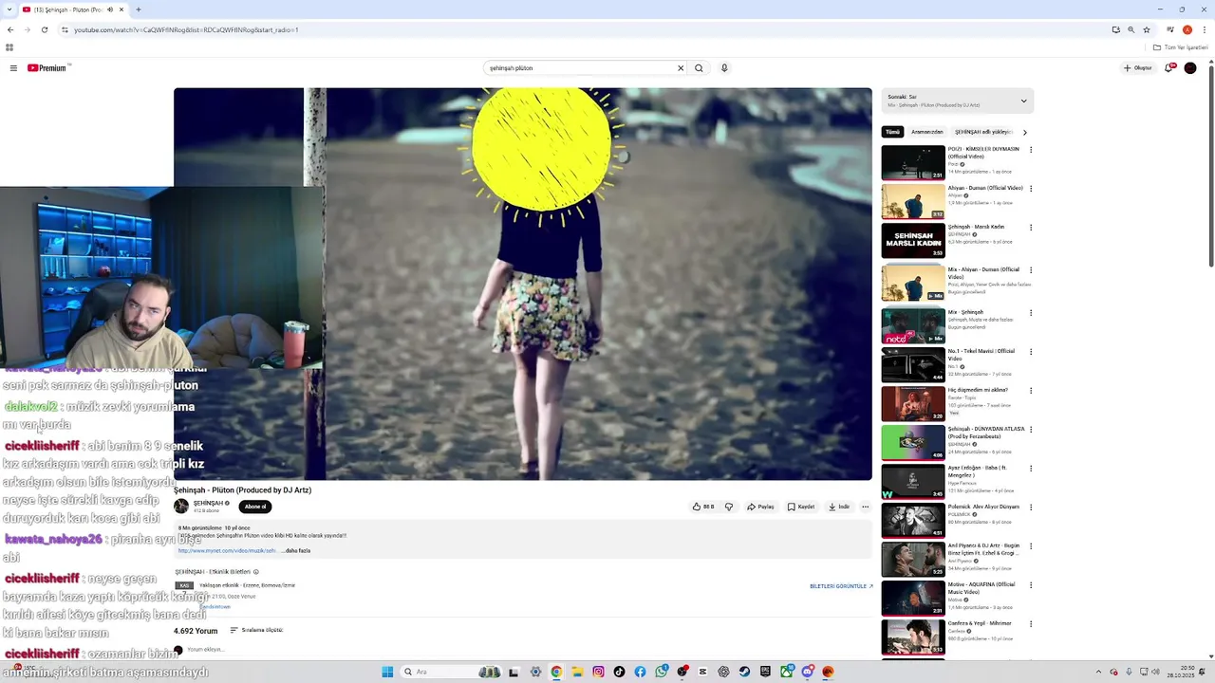Save video with Kaydet button
This screenshot has width=1215, height=683.
click(x=801, y=507)
